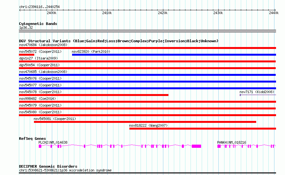Select the short nsv545072 (Cooper2011) red bar
This screenshot has height=175, width=285.
[27, 55]
